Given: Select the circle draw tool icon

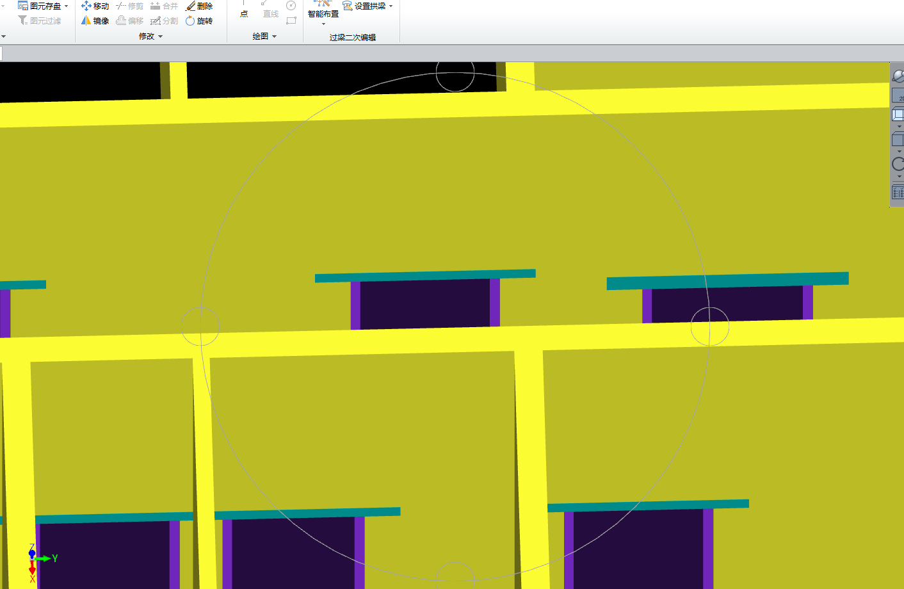Looking at the screenshot, I should pyautogui.click(x=291, y=6).
